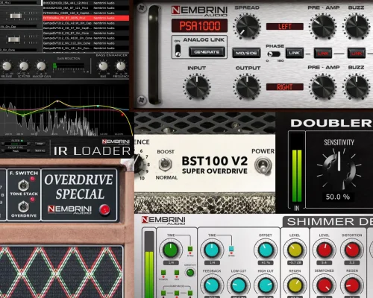Adjust the yellow LEVEL knob
The width and height of the screenshot is (373, 298).
coord(295,250)
